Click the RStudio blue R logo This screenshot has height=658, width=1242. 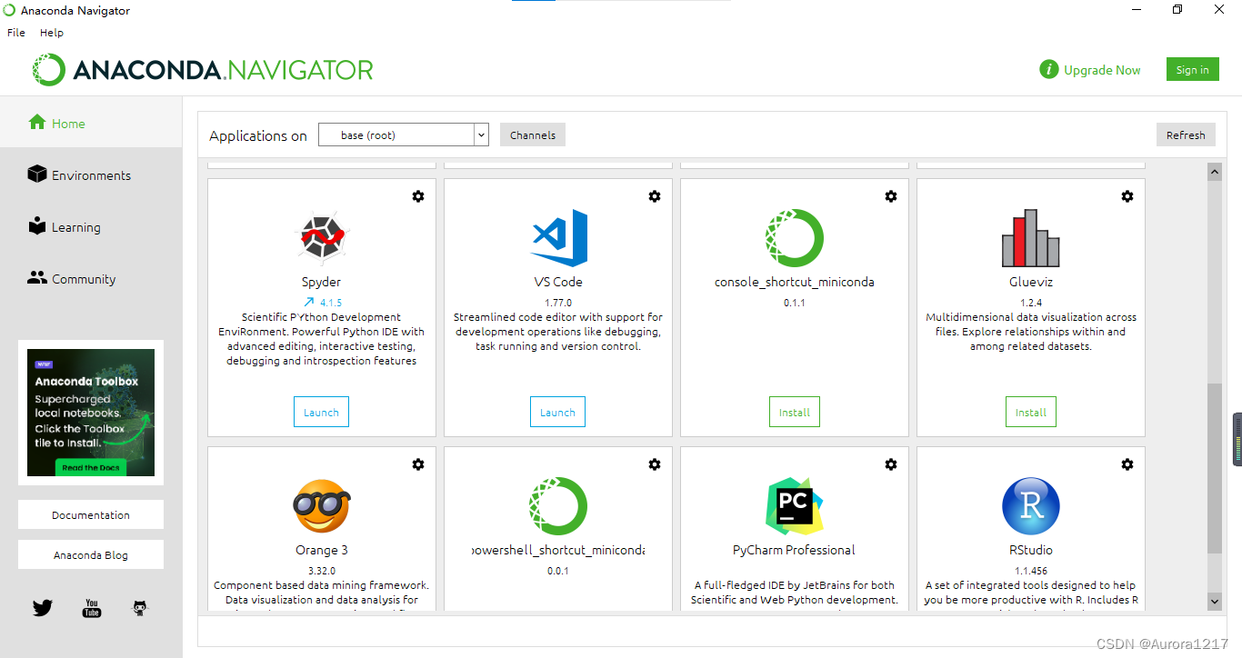1031,506
